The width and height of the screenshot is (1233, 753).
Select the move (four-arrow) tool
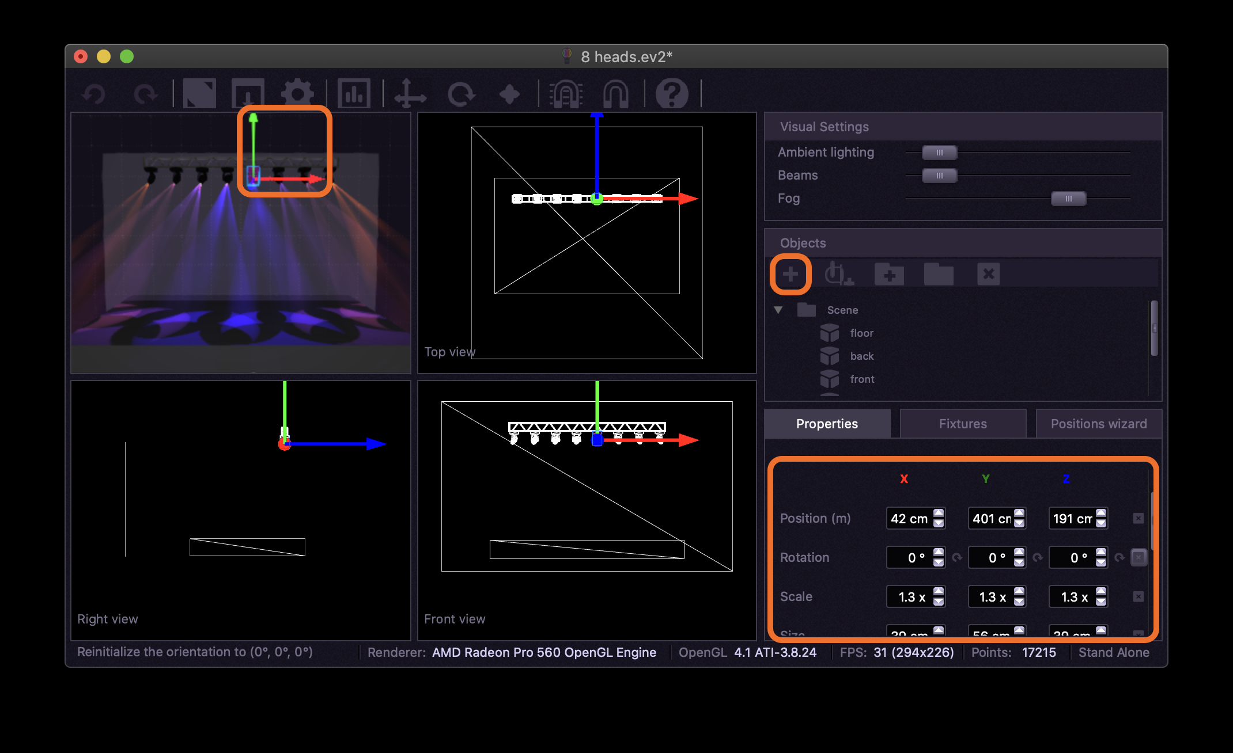tap(410, 93)
